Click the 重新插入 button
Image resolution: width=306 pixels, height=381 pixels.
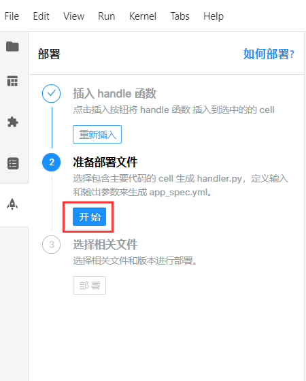pos(97,135)
